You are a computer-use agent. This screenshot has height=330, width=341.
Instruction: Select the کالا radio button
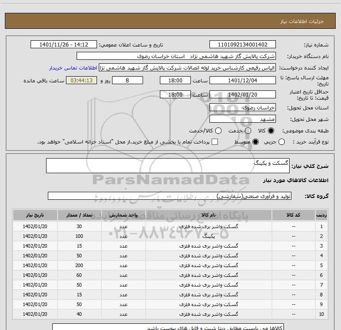tap(271, 131)
